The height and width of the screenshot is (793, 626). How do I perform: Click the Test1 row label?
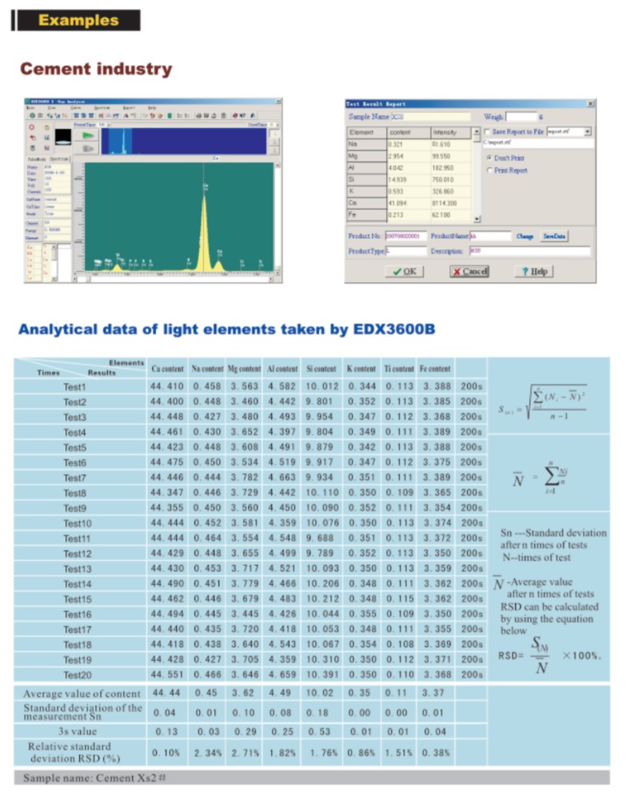click(75, 387)
